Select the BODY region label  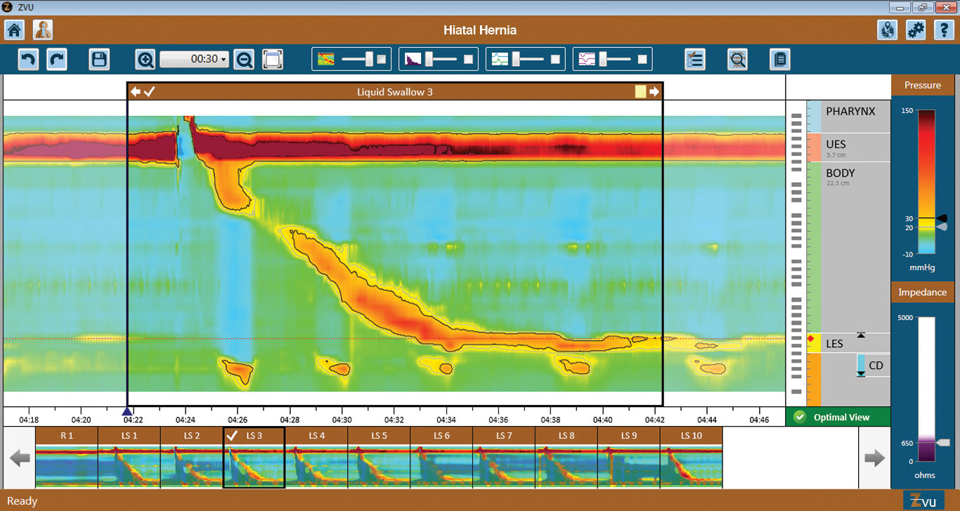840,173
